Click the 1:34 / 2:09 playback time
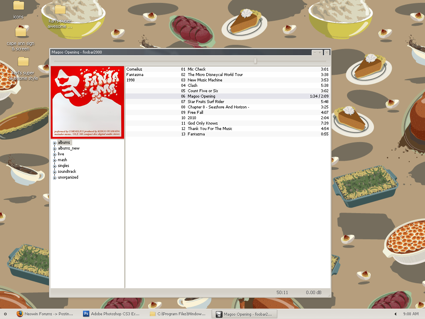Image resolution: width=425 pixels, height=319 pixels. tap(319, 96)
